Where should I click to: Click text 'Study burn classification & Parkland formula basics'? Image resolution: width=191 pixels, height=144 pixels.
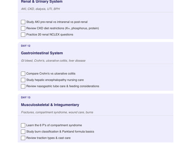60,131
